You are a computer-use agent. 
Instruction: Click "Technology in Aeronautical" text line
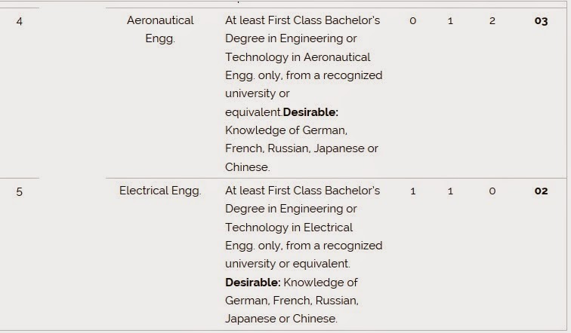coord(298,57)
